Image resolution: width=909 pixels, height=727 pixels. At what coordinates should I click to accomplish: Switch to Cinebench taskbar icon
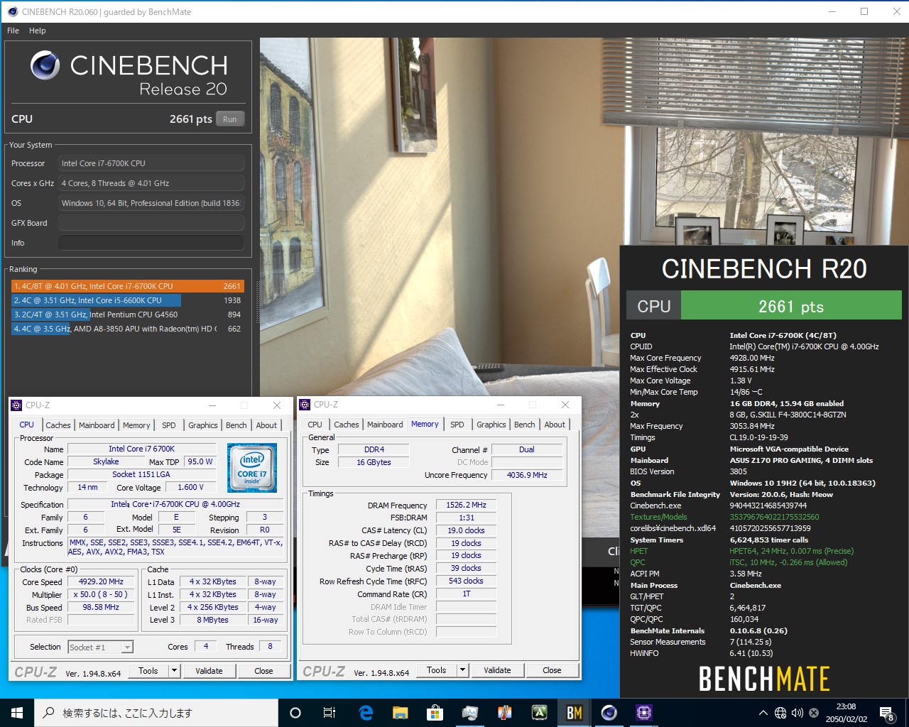(x=609, y=713)
